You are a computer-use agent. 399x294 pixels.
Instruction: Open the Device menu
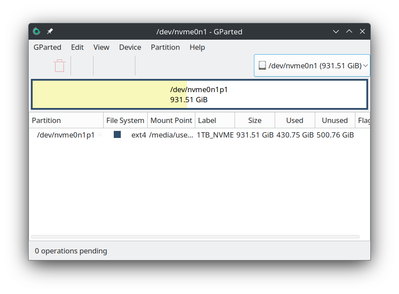pyautogui.click(x=130, y=47)
